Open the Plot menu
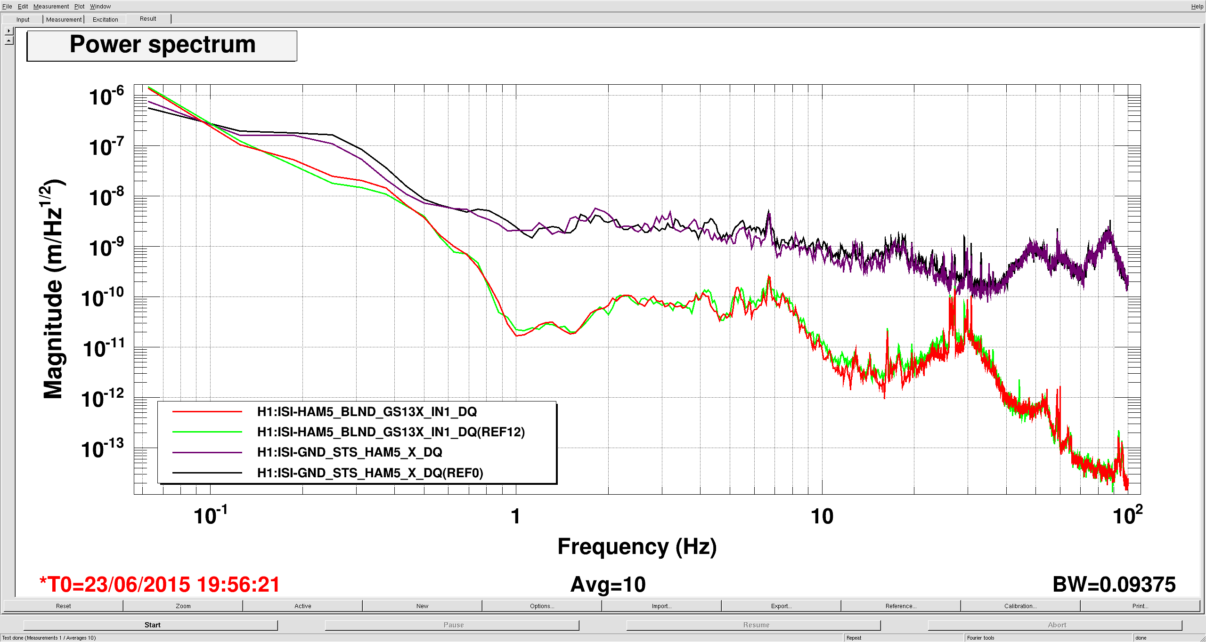The image size is (1206, 642). (79, 6)
